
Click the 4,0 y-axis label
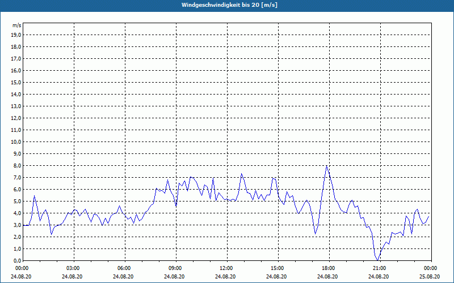tap(18, 213)
